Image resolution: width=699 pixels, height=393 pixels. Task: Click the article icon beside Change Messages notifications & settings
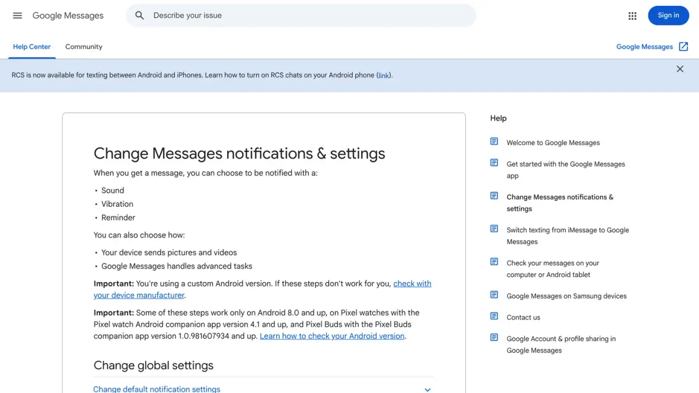494,196
